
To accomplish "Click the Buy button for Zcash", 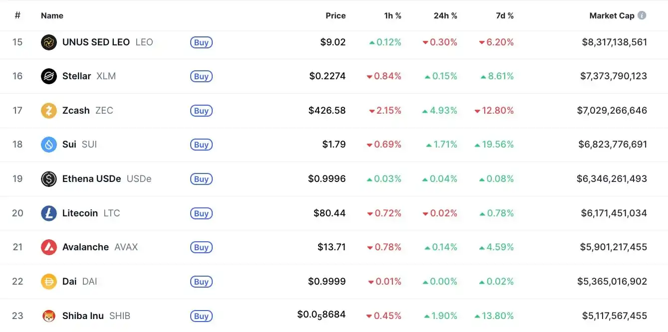I will (x=201, y=111).
